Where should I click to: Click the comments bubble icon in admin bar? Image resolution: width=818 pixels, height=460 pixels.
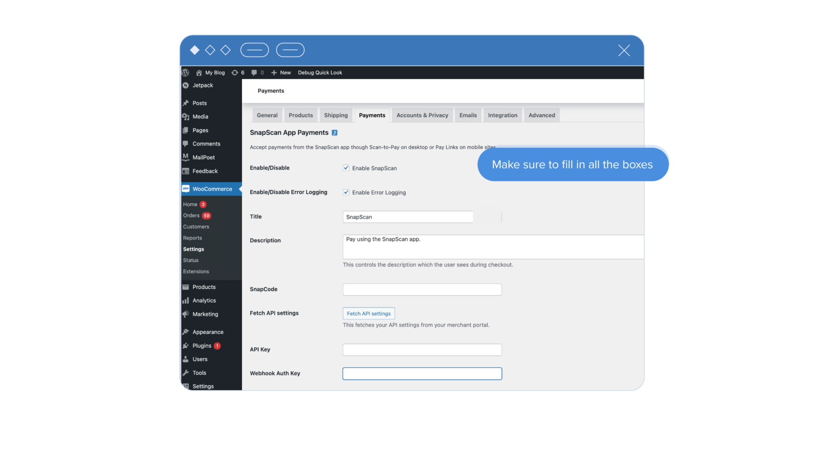(254, 72)
